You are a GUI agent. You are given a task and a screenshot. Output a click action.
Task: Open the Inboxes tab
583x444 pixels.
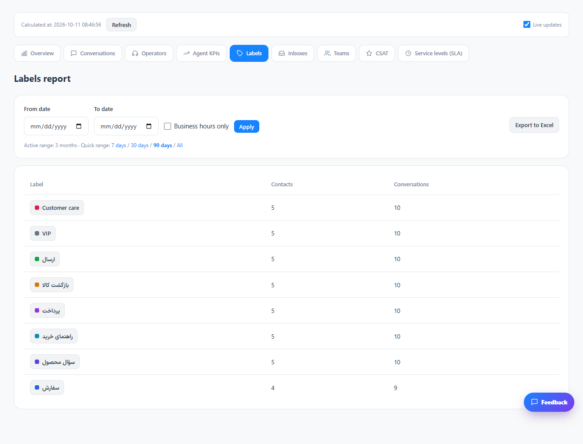point(293,54)
